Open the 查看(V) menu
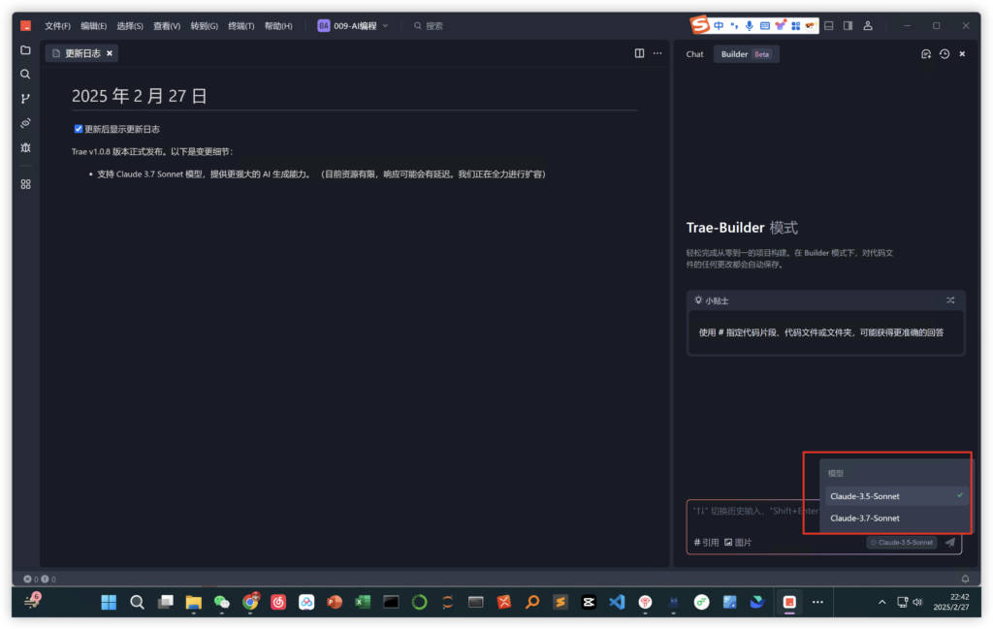The height and width of the screenshot is (629, 993). pyautogui.click(x=166, y=26)
